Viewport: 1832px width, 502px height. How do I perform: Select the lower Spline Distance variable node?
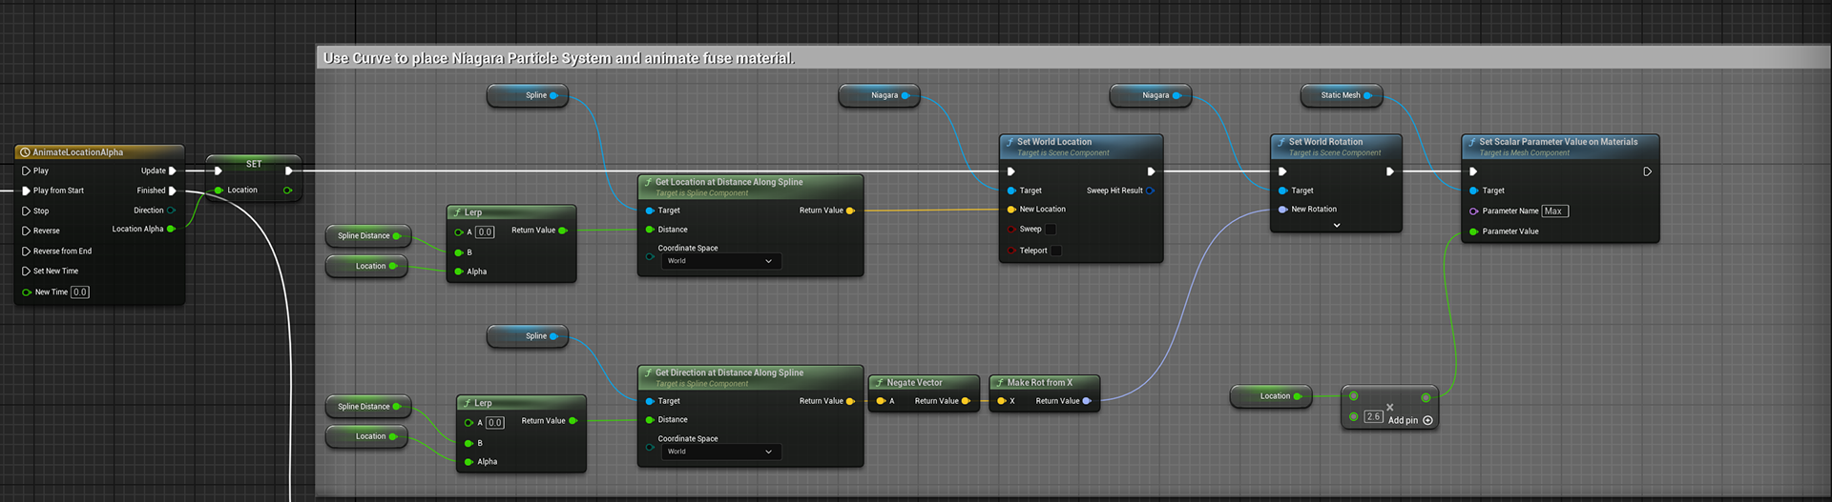tap(368, 407)
